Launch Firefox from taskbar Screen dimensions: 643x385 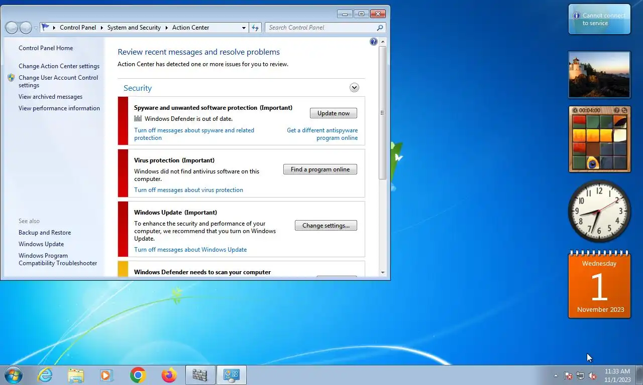pyautogui.click(x=169, y=375)
